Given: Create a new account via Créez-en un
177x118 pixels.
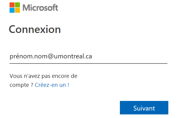Looking at the screenshot, I should [52, 85].
